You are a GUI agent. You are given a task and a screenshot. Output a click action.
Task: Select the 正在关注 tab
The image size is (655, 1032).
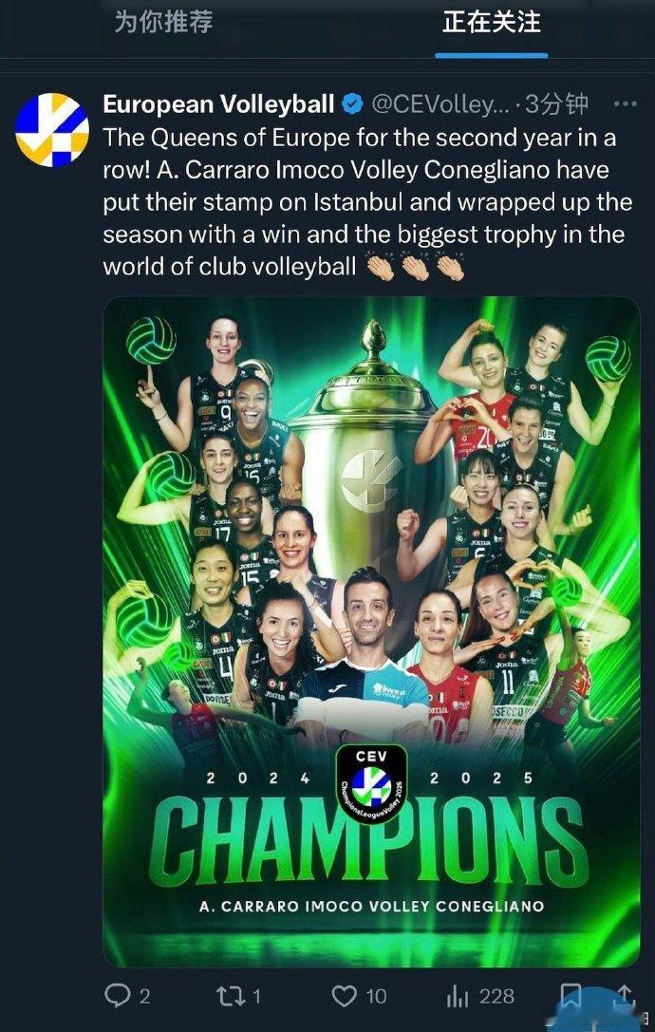click(x=491, y=22)
